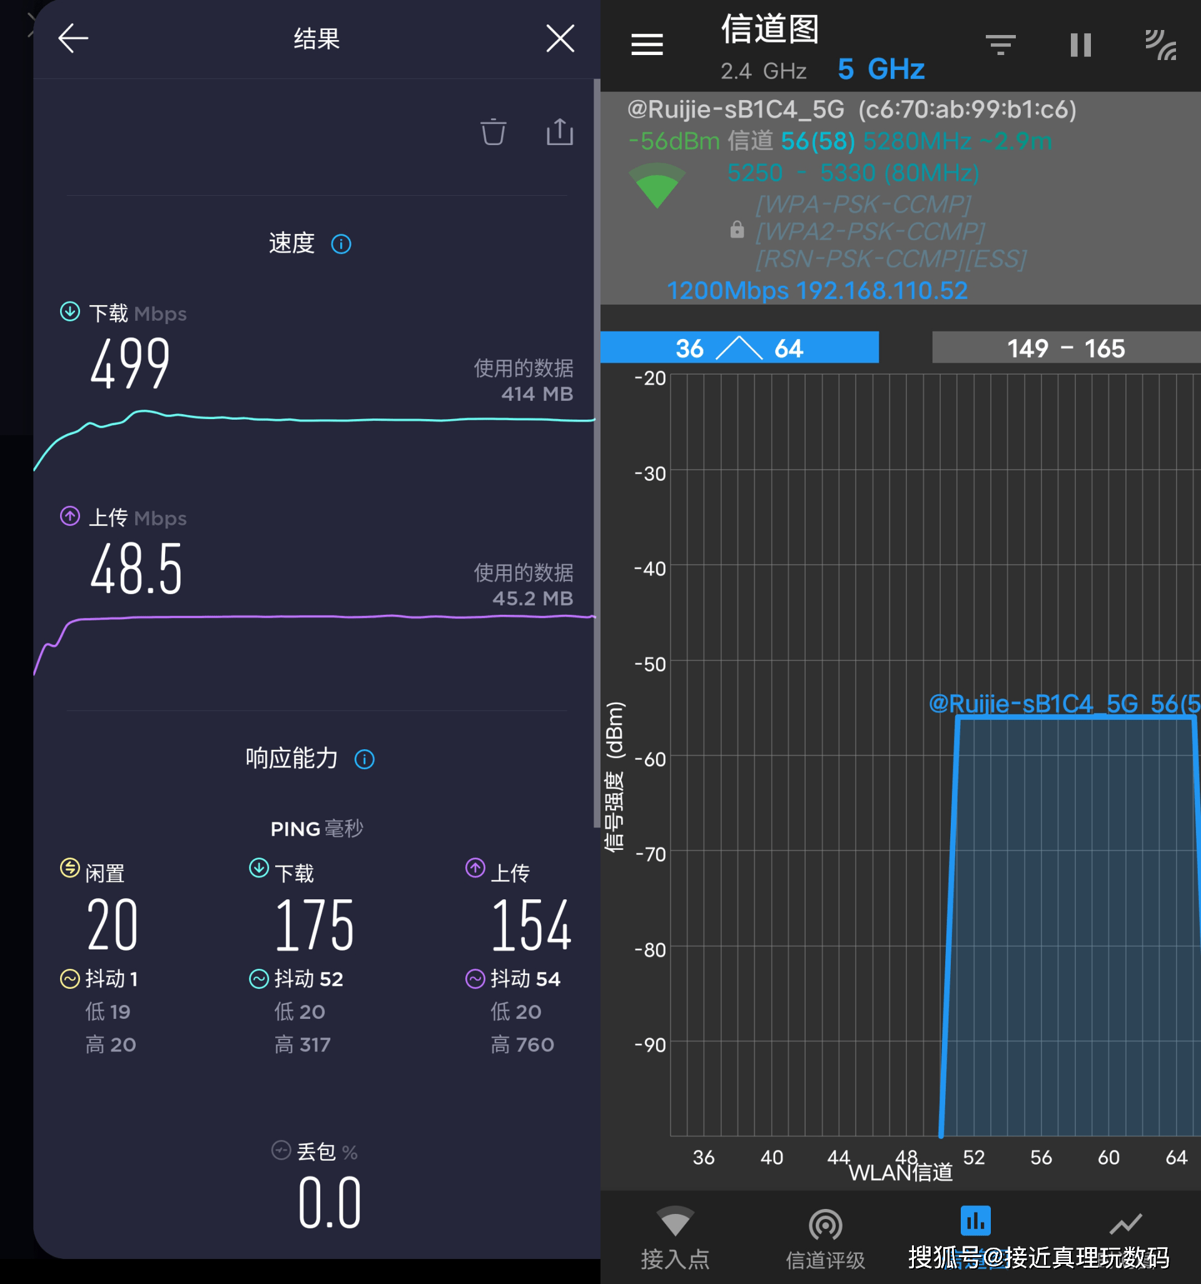1201x1284 pixels.
Task: Open the time graph tab icon
Action: (x=1125, y=1223)
